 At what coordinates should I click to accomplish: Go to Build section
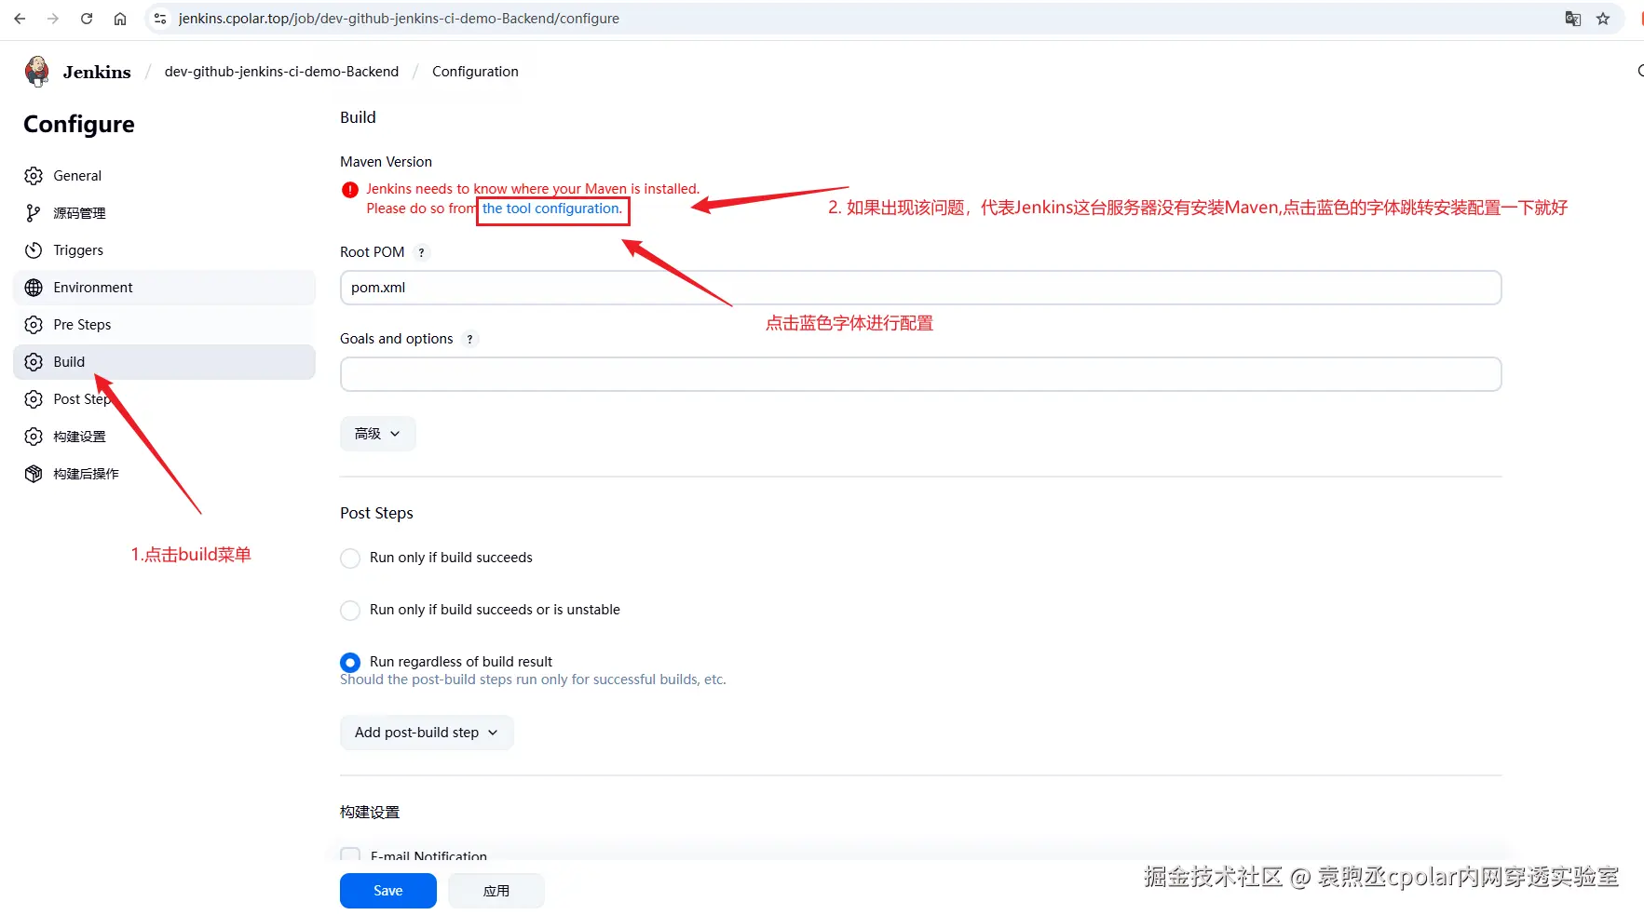[x=164, y=362]
